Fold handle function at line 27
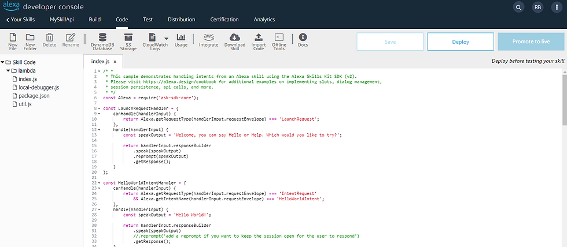Image resolution: width=567 pixels, height=247 pixels. click(x=99, y=209)
